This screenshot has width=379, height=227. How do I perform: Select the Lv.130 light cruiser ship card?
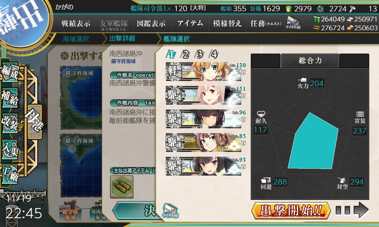pos(206,72)
